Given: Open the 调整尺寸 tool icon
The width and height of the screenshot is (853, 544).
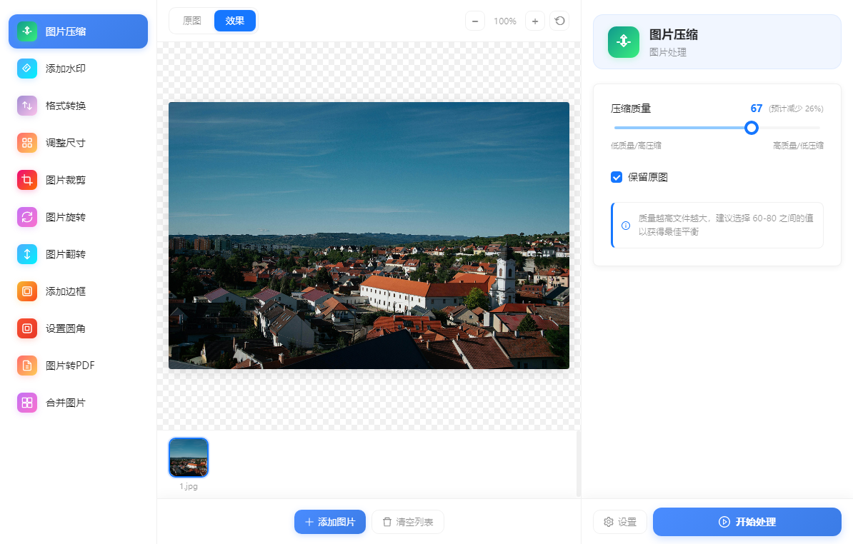Looking at the screenshot, I should click(27, 143).
